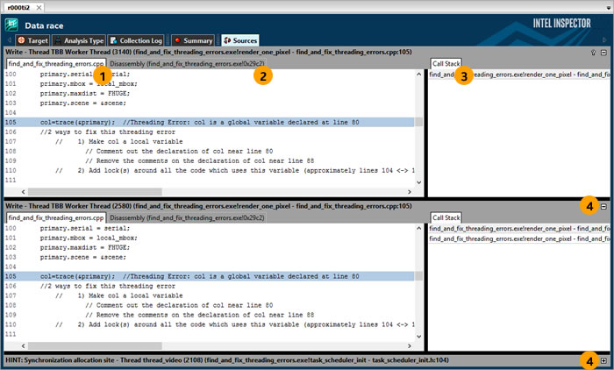Collapse the Thread 3140 source pane
Image resolution: width=614 pixels, height=370 pixels.
(603, 53)
